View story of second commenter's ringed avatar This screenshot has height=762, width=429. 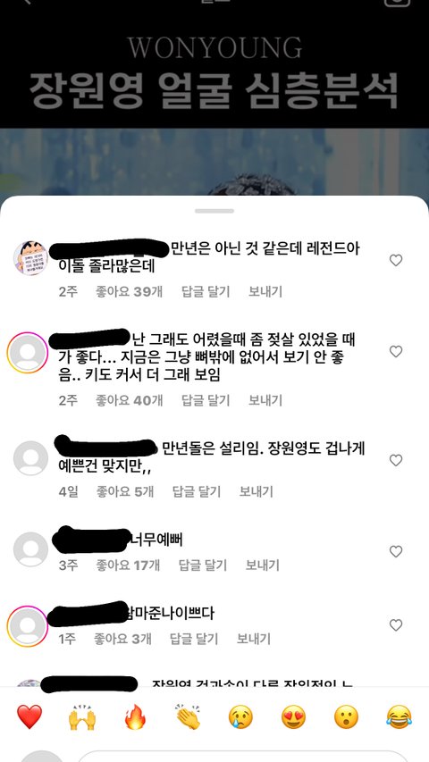[x=28, y=353]
